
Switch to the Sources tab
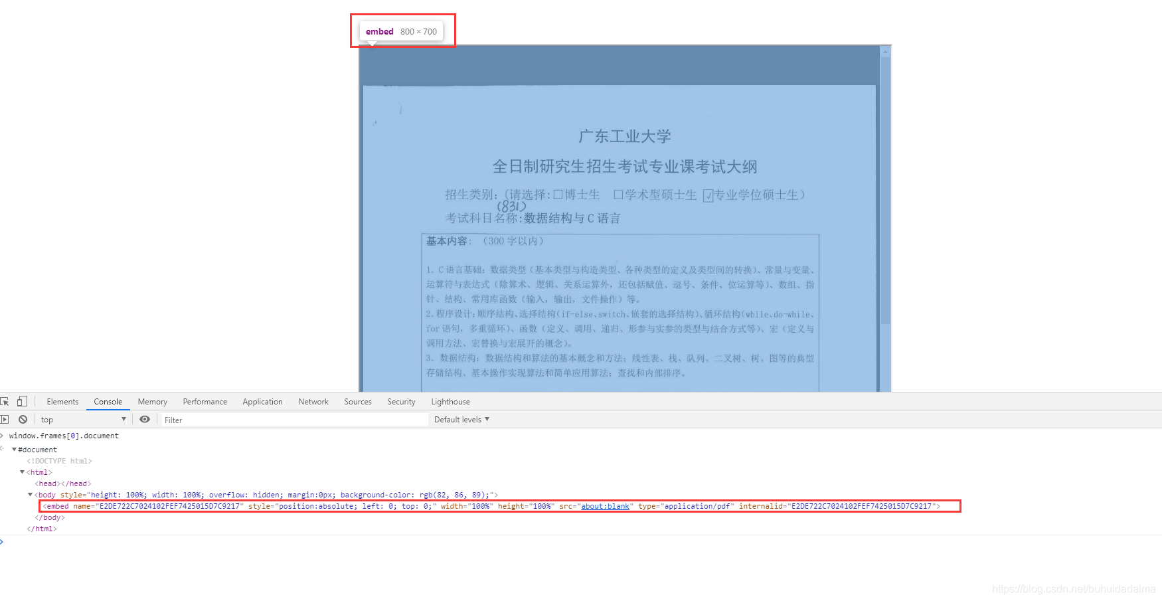pyautogui.click(x=358, y=402)
